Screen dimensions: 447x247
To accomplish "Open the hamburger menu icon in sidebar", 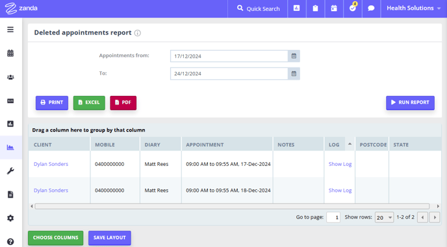I will point(10,30).
